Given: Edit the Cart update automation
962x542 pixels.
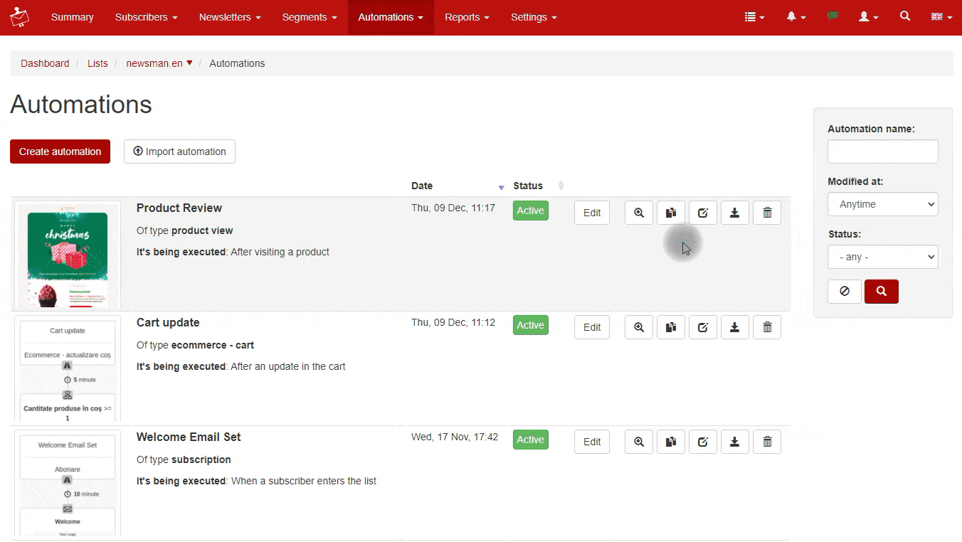Looking at the screenshot, I should 592,327.
